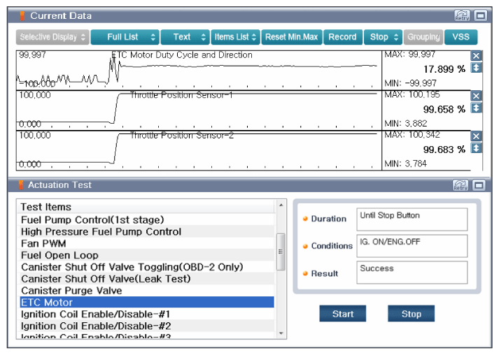Start the actuation test
The image size is (499, 355).
pyautogui.click(x=343, y=314)
